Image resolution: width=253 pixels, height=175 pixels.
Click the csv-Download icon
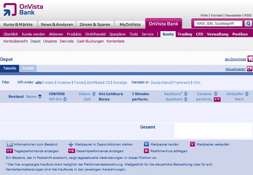click(250, 59)
